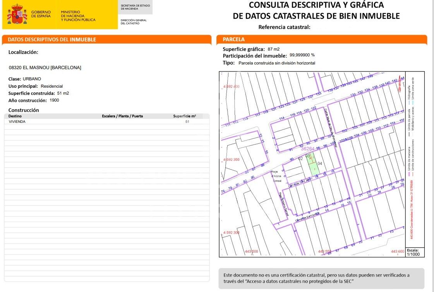
Task: Click the 'Límite de parcela' legend entry
Action: 409,120
